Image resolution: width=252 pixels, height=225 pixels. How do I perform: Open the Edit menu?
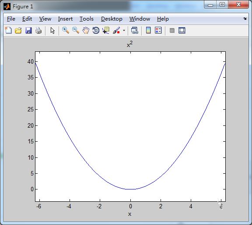pyautogui.click(x=27, y=19)
